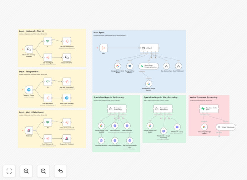Select the 'Spec Agent - Web Search' node
The image size is (247, 180).
coord(163,109)
